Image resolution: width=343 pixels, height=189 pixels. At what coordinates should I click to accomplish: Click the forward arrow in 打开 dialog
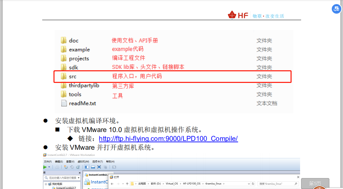[118, 184]
